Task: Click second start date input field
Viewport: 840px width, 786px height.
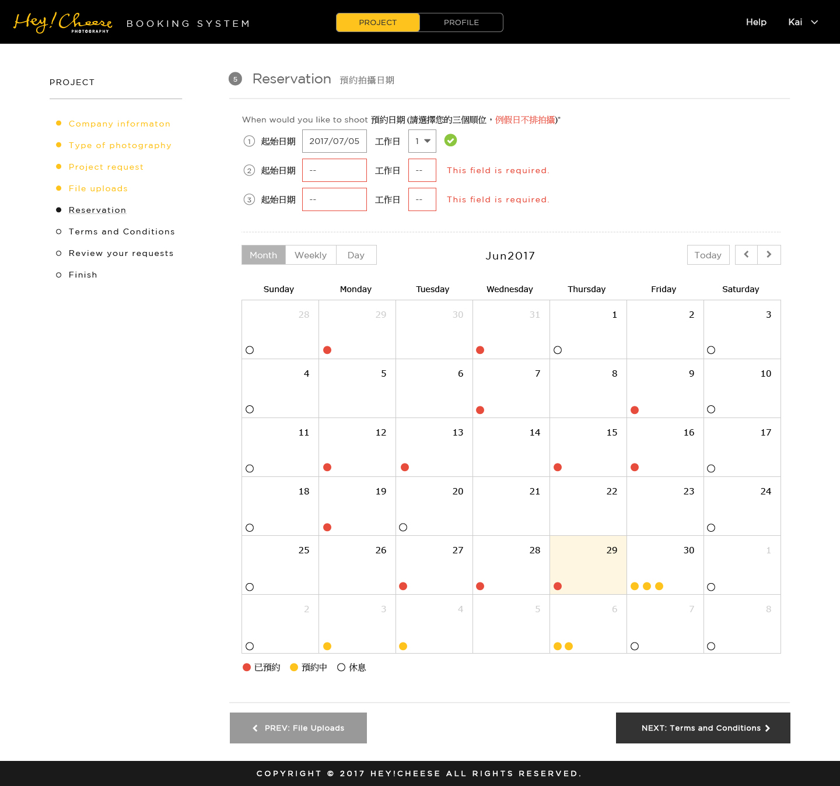Action: 334,170
